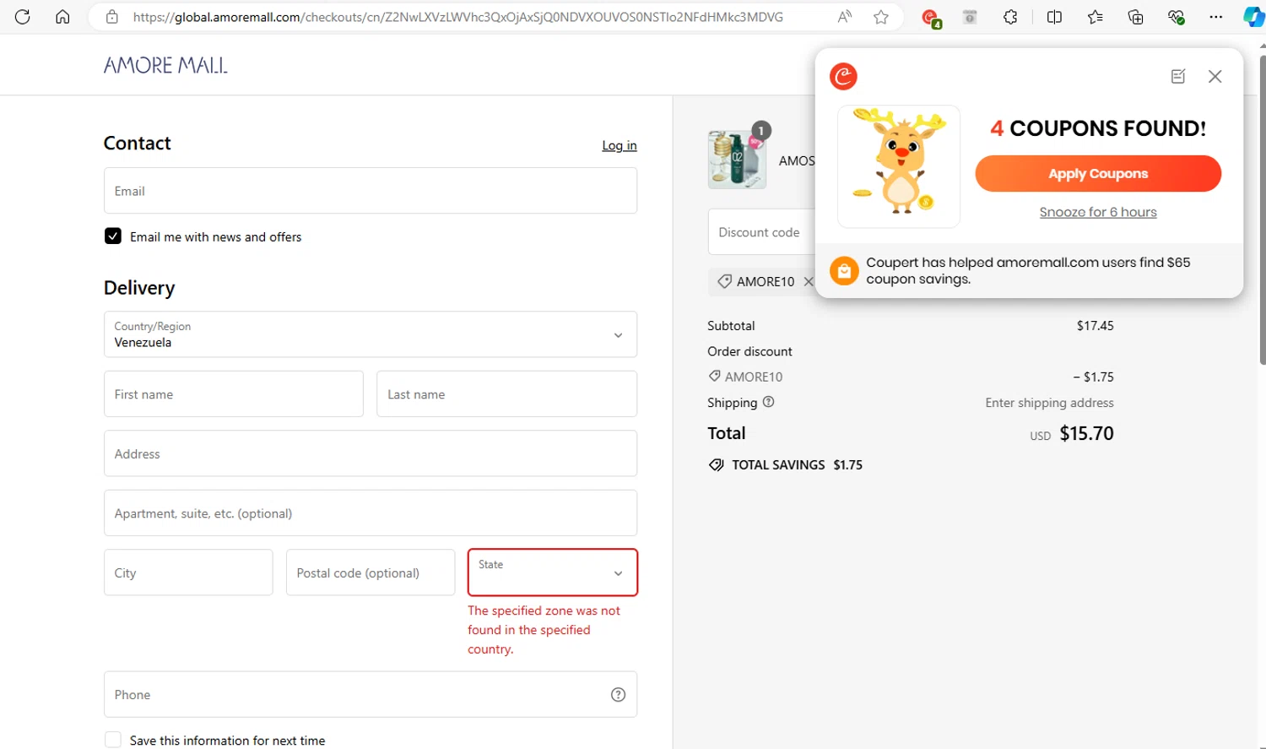Open the browser Extensions puzzle icon
The image size is (1266, 749).
tap(1010, 17)
